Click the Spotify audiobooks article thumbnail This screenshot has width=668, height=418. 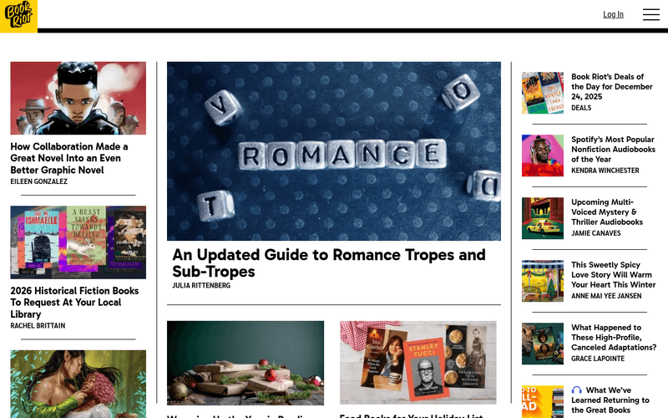(x=542, y=155)
